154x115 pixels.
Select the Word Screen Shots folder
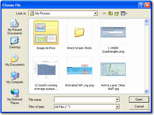point(80,32)
